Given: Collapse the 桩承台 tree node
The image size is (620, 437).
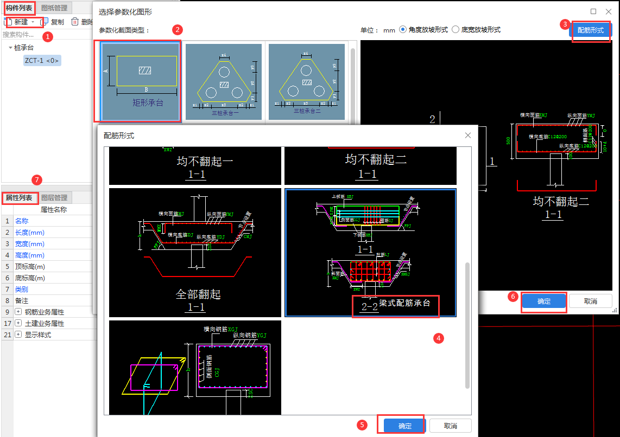Looking at the screenshot, I should 10,48.
